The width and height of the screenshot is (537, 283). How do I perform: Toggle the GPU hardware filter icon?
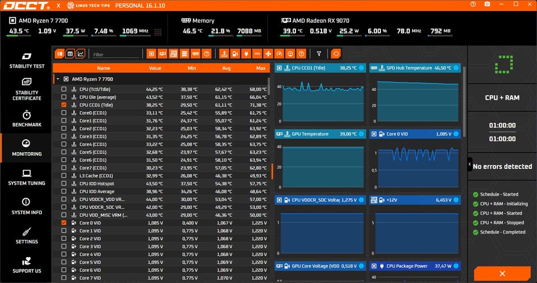point(162,54)
